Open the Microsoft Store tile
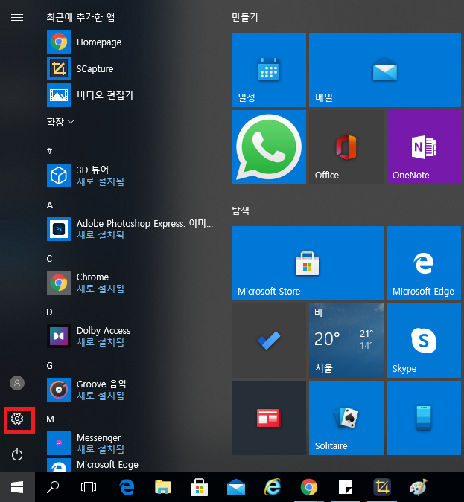Viewport: 464px width, 502px height. [x=308, y=263]
